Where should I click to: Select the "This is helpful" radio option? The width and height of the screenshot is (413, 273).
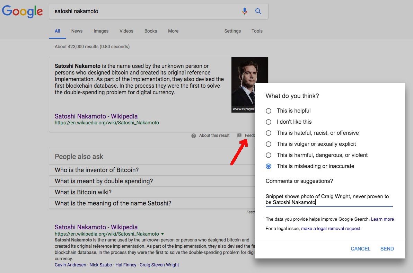tap(269, 111)
